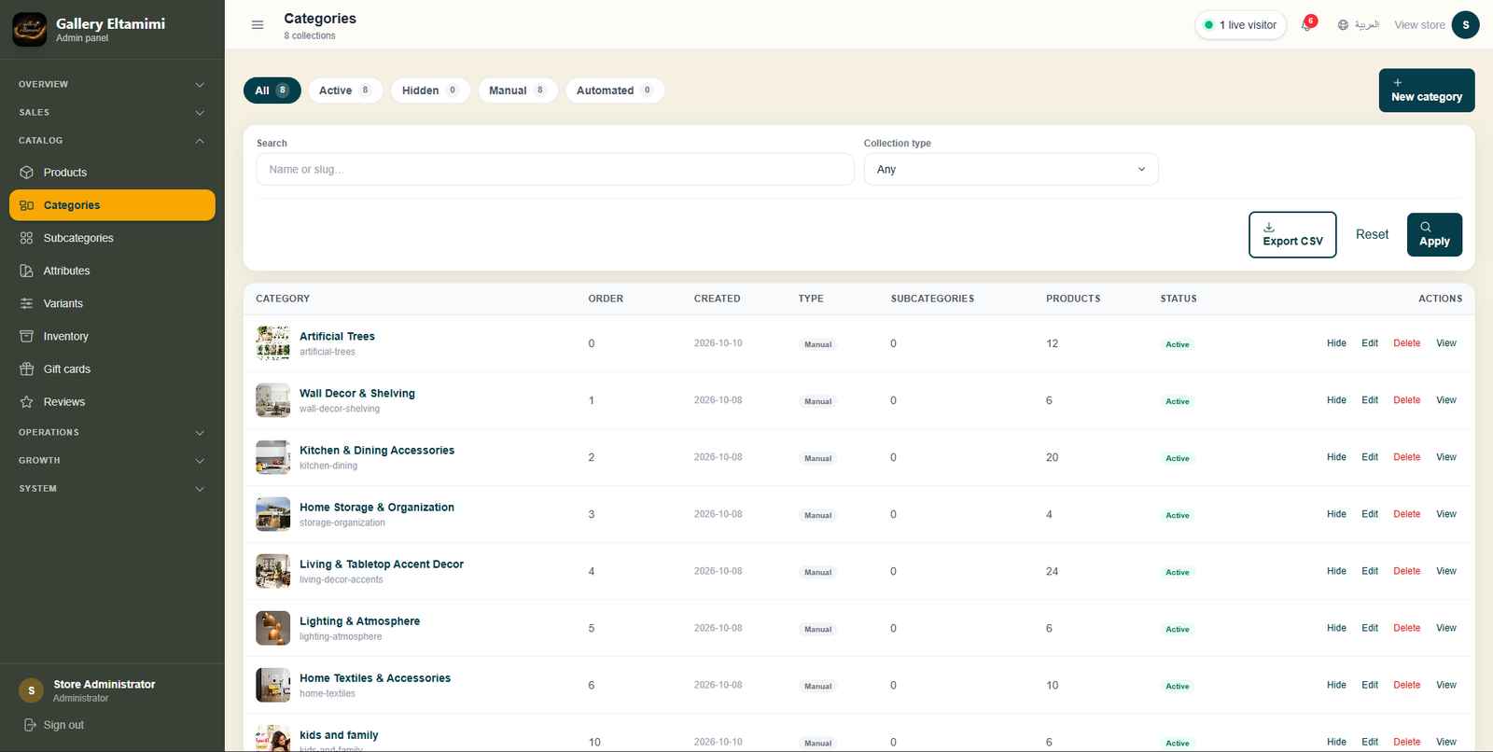Select the Active filter tab

(345, 91)
